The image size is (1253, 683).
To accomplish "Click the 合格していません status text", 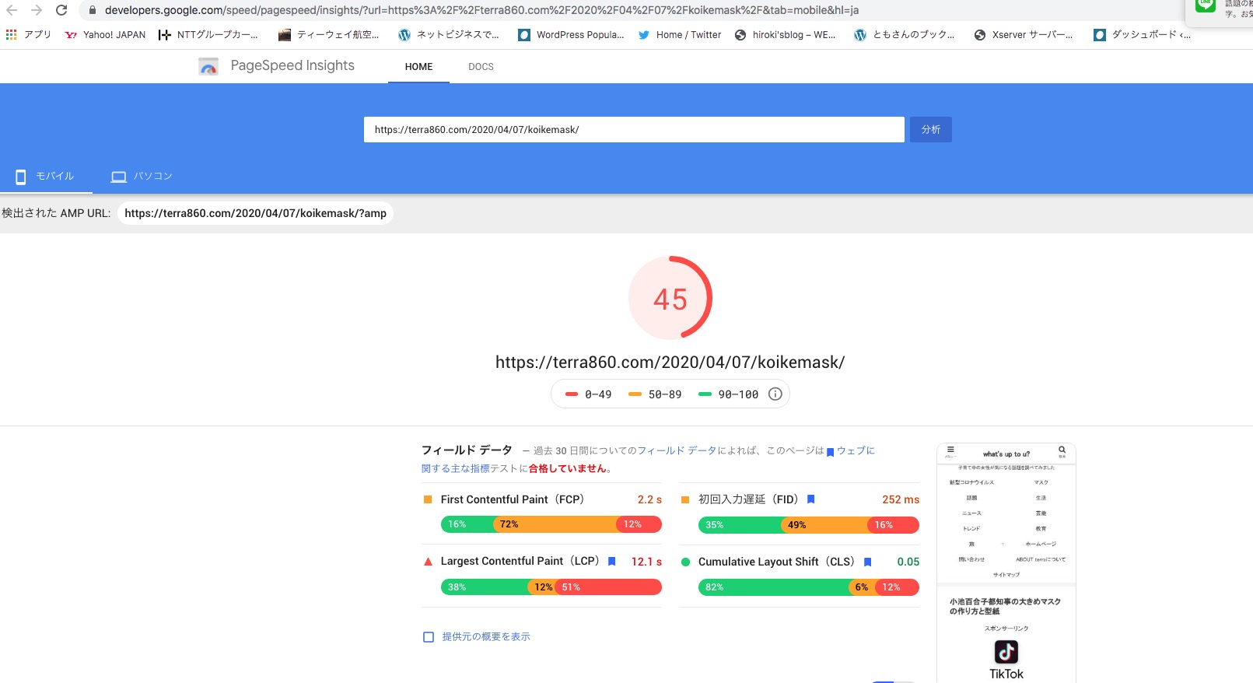I will pos(567,469).
